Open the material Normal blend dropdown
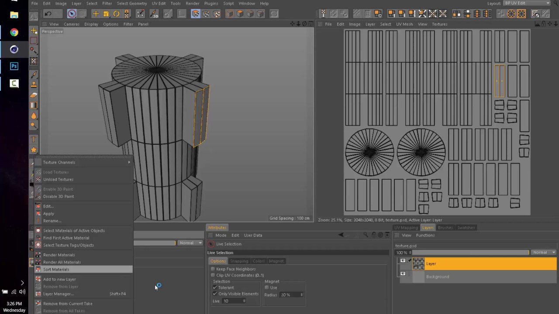559x314 pixels. coord(190,243)
